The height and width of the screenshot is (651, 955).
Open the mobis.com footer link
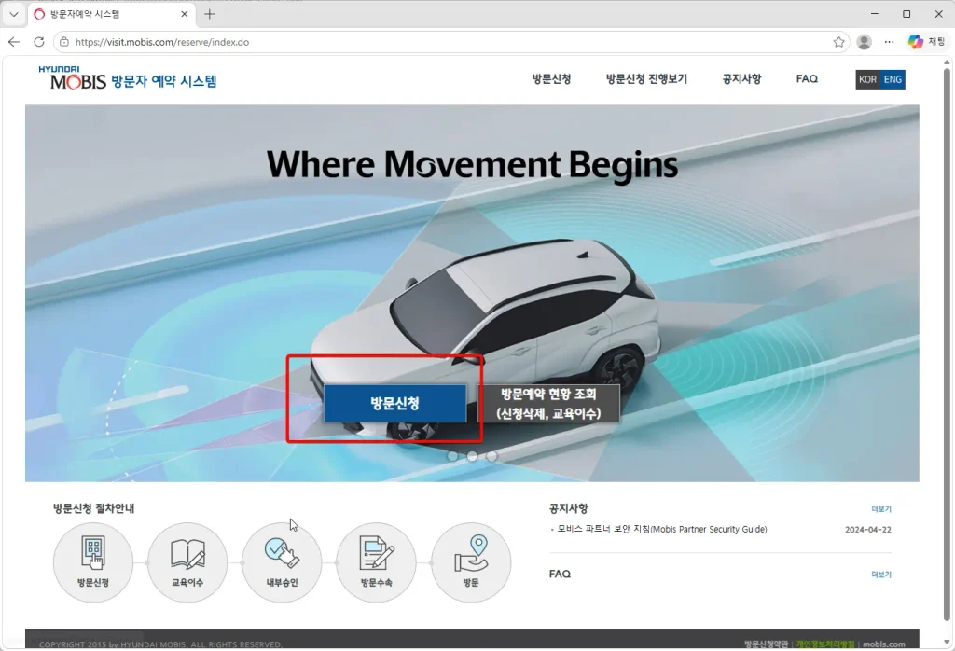point(884,644)
